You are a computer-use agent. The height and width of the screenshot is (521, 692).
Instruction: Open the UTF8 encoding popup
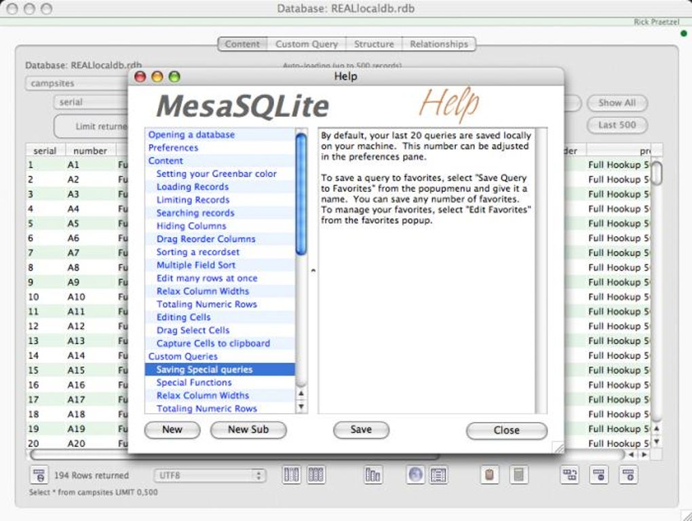coord(210,476)
